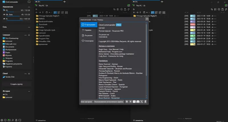
Task: Click Создать группу button
Action: click(17, 84)
